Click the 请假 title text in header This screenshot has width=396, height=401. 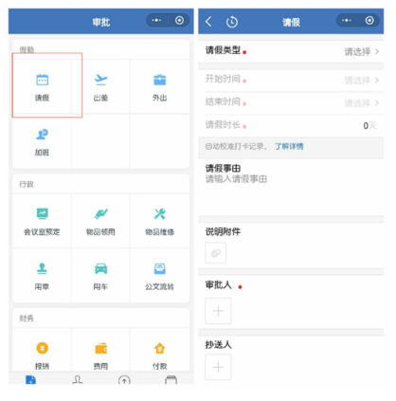click(291, 22)
